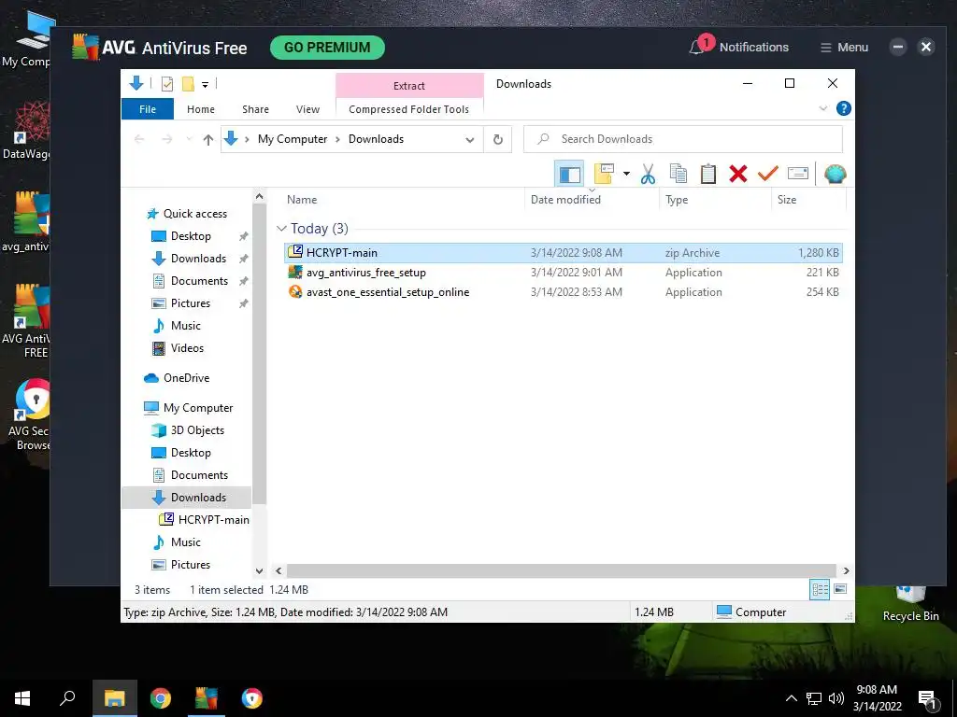
Task: Open Quick access in navigation pane
Action: [x=194, y=214]
